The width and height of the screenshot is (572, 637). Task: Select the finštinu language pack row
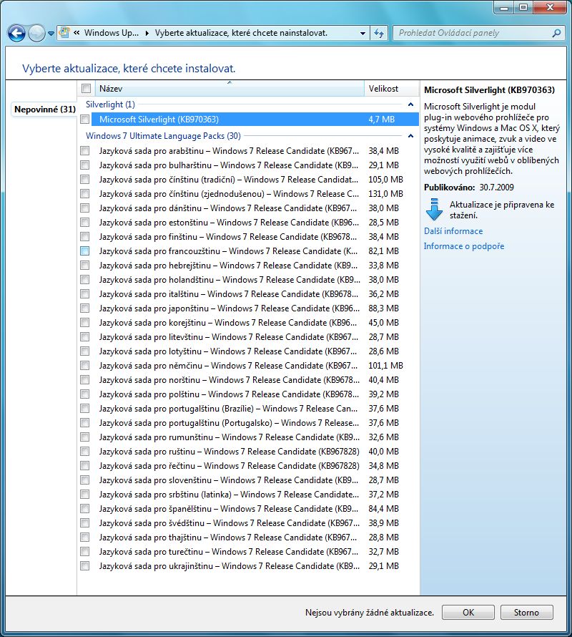click(x=250, y=236)
